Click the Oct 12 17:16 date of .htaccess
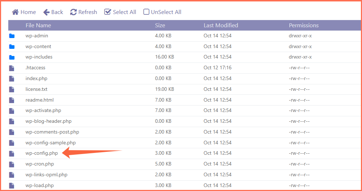 click(x=217, y=68)
